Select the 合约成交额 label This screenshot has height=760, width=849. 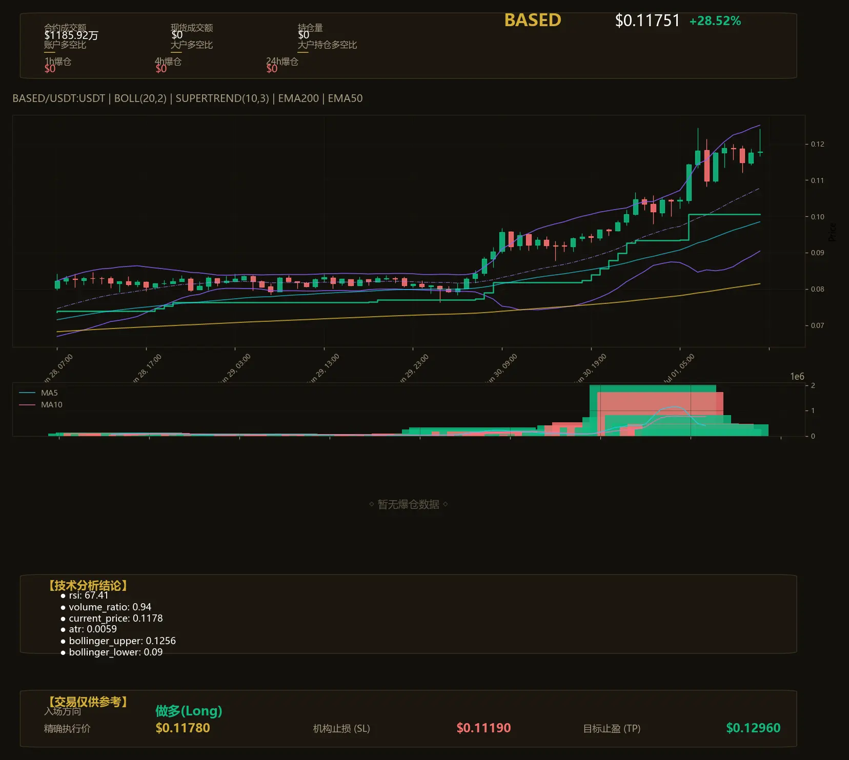[65, 27]
